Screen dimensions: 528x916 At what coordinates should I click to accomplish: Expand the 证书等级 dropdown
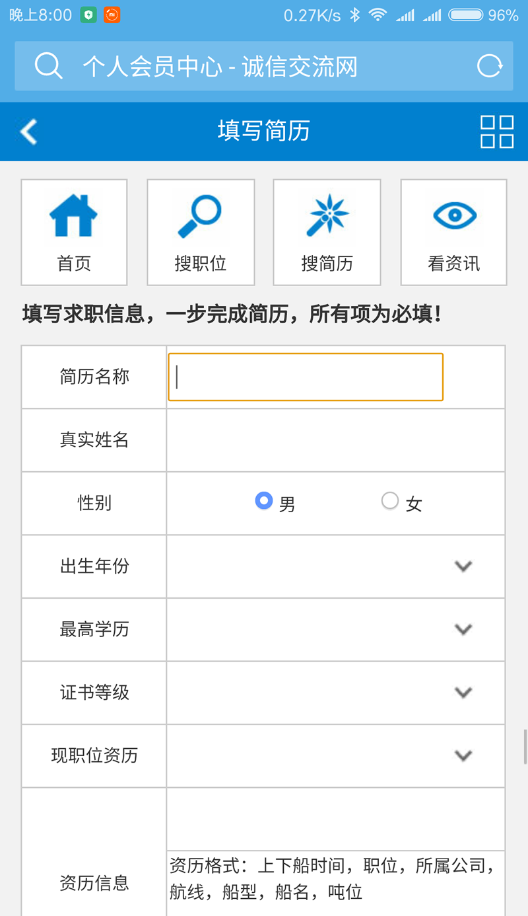coord(335,693)
